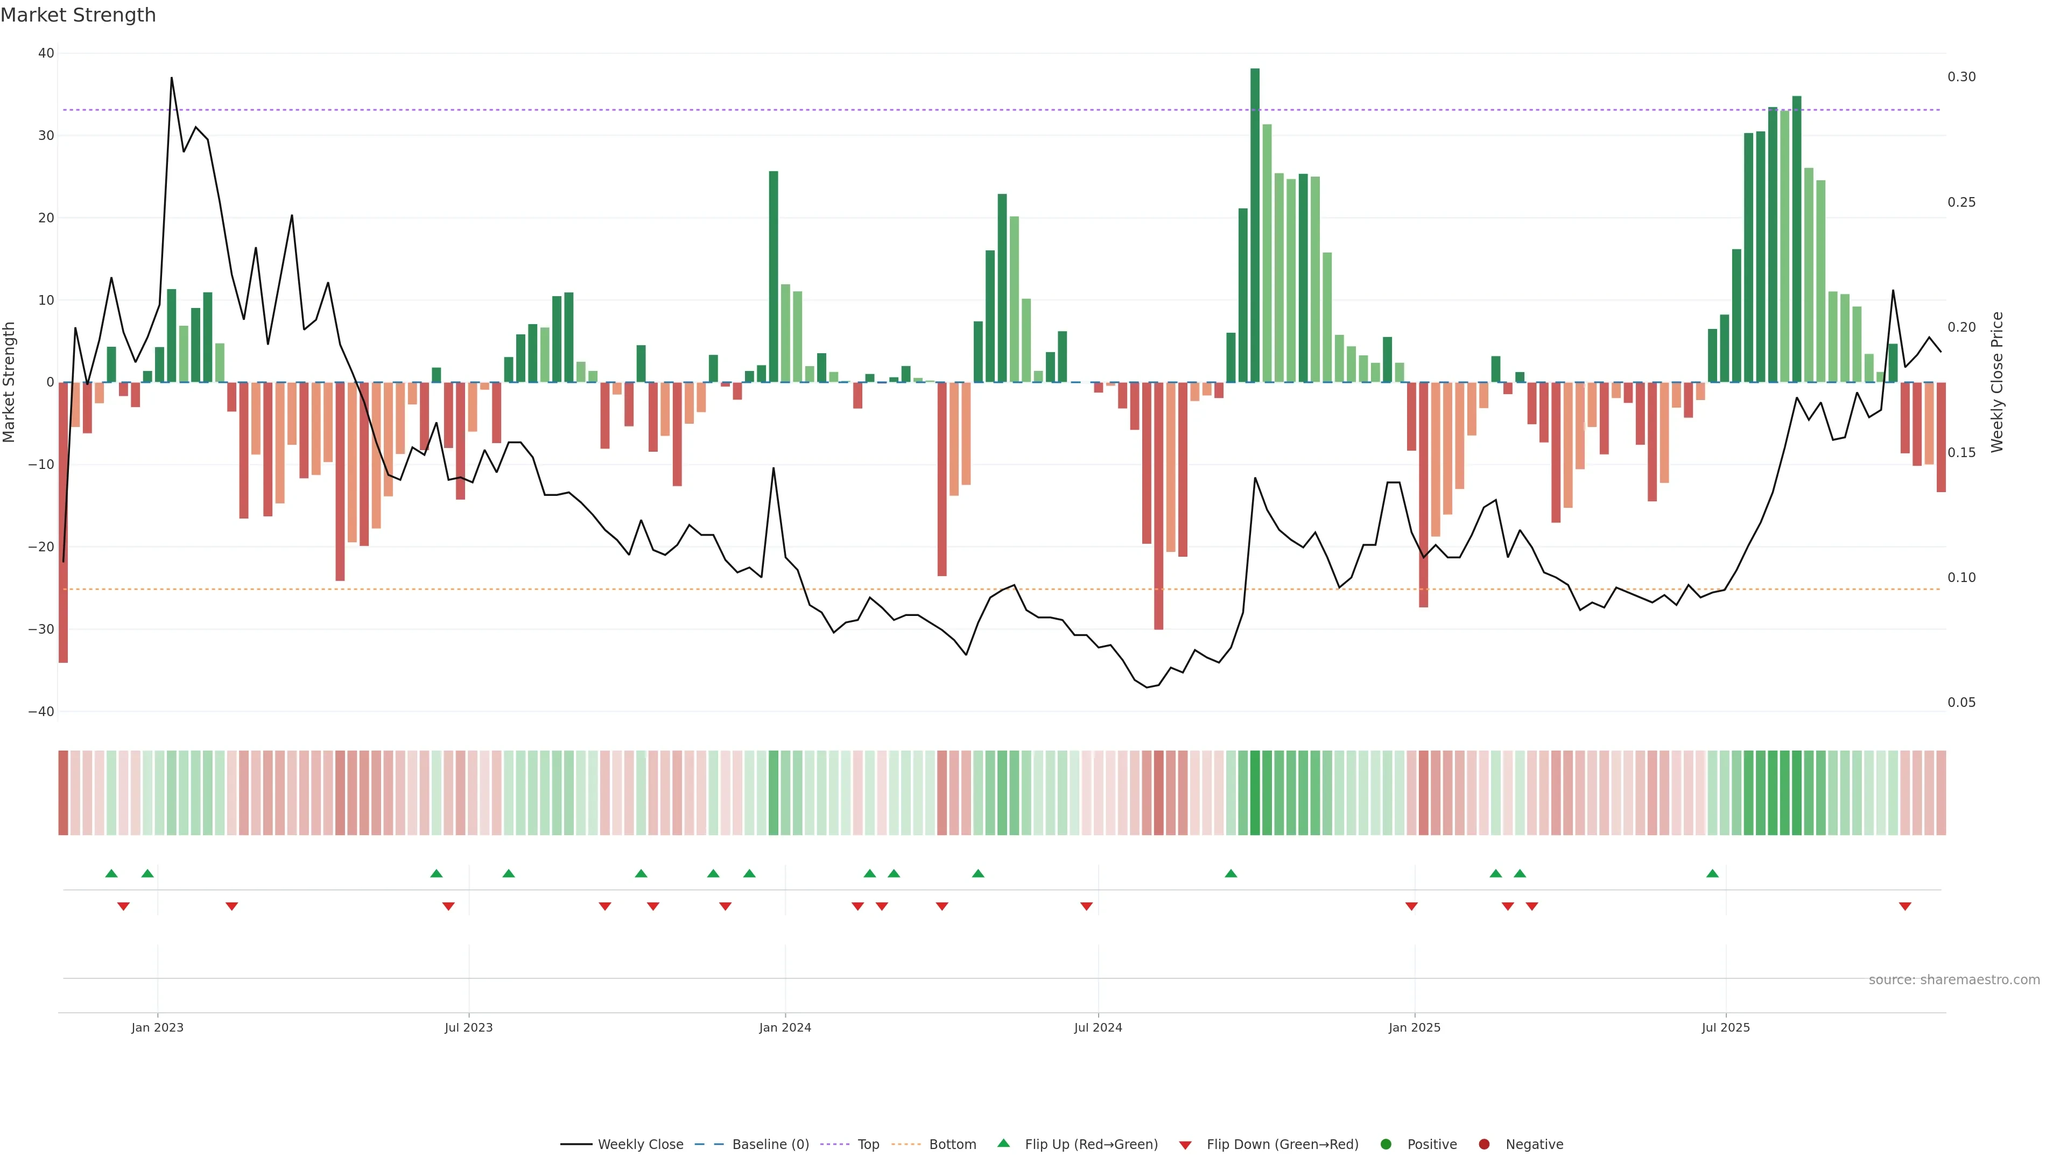
Task: Click the leftmost green flip-up triangle marker
Action: tap(111, 873)
